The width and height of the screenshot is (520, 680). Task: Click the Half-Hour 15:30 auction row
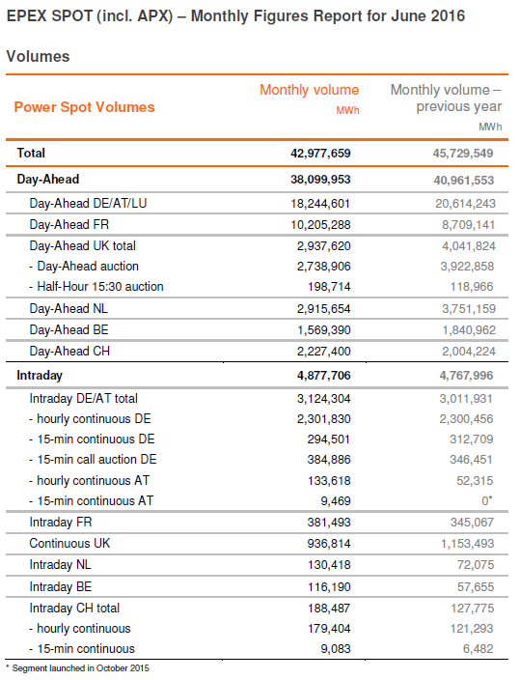pos(257,287)
